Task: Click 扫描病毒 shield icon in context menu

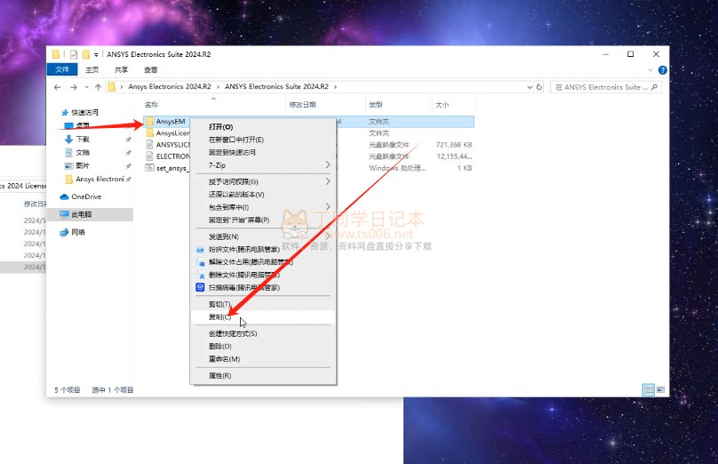Action: pos(200,287)
